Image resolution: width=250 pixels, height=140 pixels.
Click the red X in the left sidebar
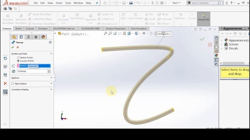[5, 83]
